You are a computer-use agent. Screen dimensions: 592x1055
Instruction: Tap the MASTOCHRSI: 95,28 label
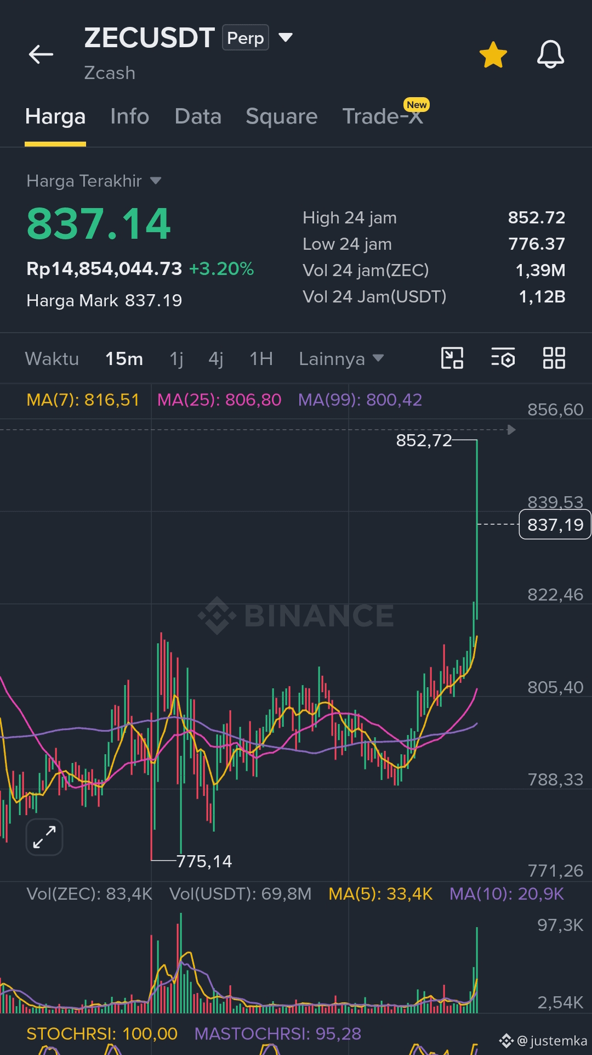point(278,1034)
